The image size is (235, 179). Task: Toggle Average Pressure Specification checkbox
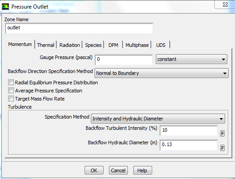pos(11,91)
